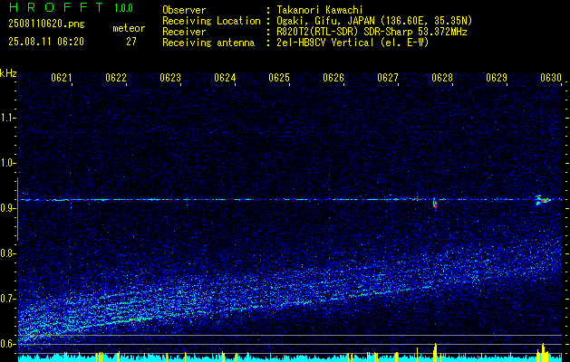The height and width of the screenshot is (362, 570).
Task: Click the 0.8 kHz axis label
Action: [8, 253]
